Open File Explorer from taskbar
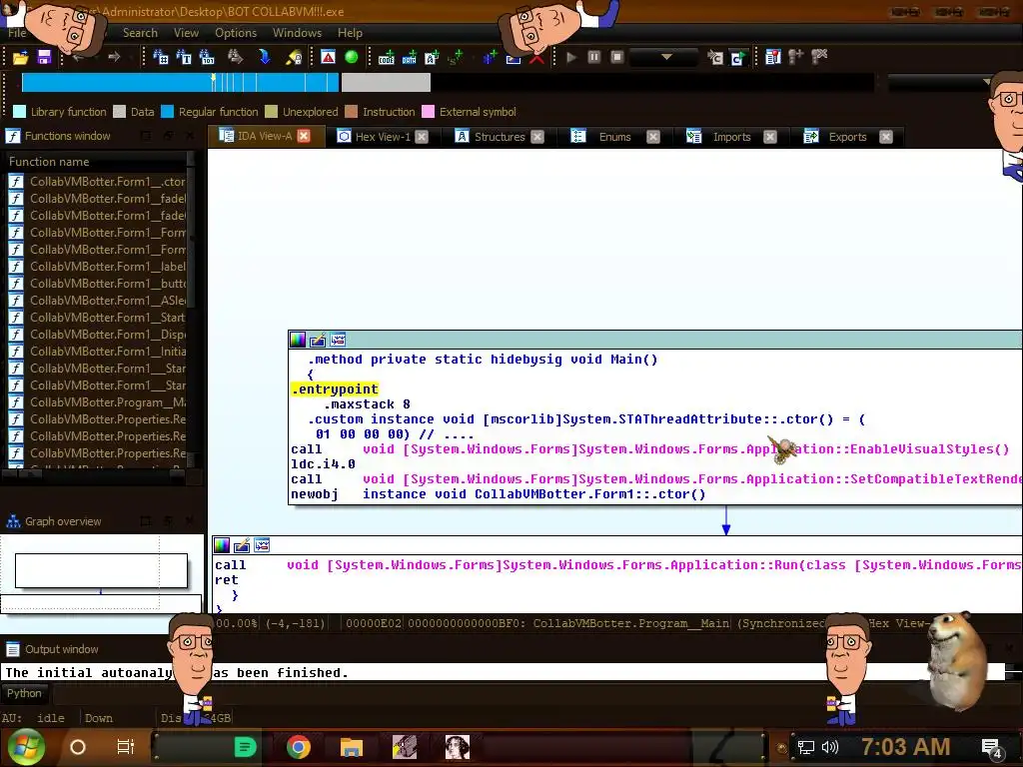Image resolution: width=1023 pixels, height=767 pixels. (x=351, y=747)
